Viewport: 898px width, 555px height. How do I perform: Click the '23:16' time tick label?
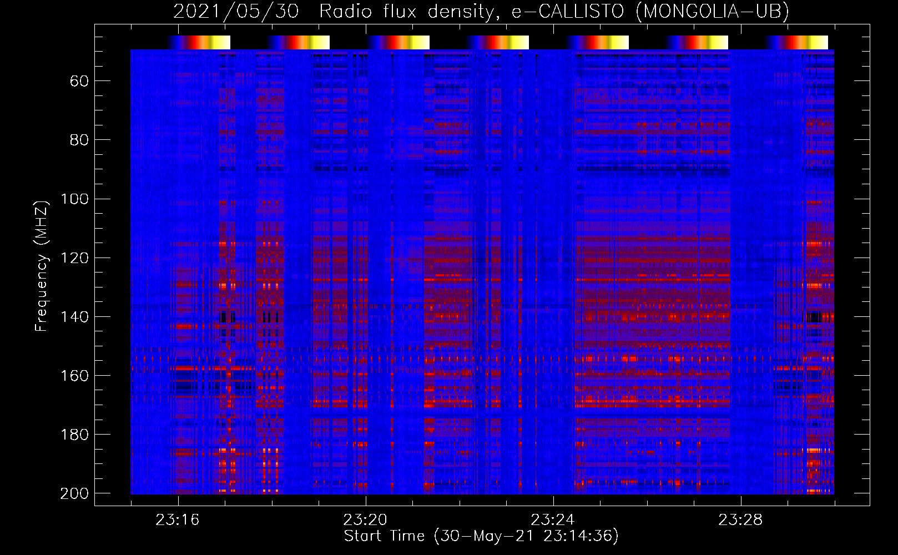[x=178, y=520]
